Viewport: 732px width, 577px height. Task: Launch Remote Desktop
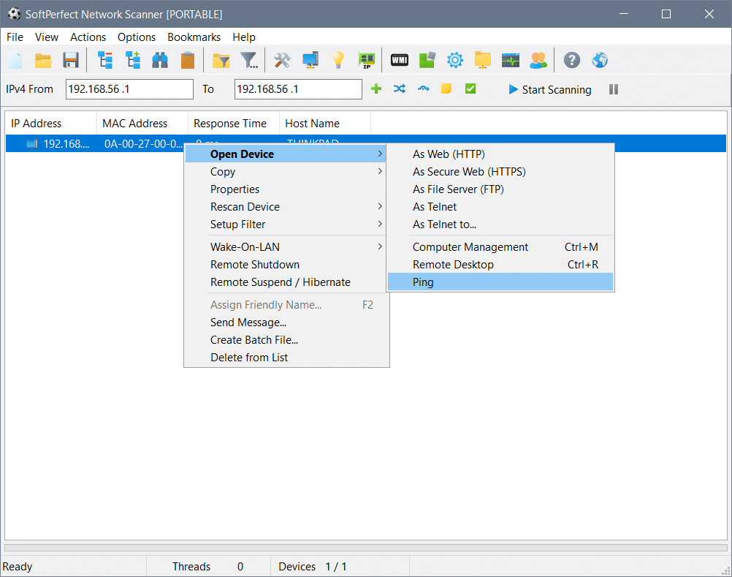tap(500, 265)
